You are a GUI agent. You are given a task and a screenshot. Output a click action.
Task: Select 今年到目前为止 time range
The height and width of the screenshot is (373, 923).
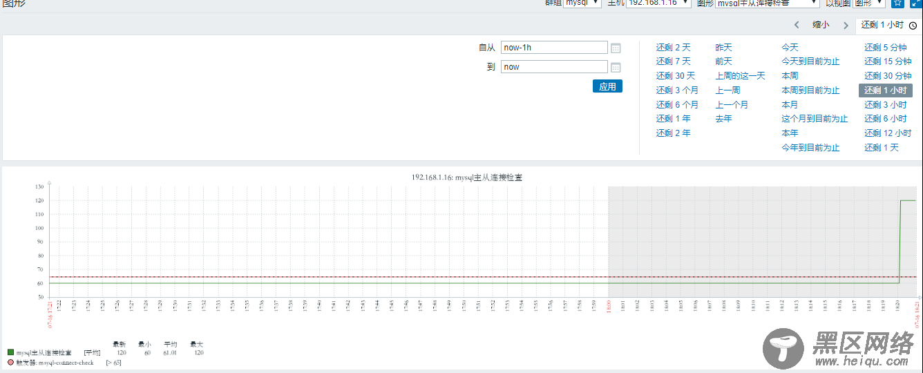(810, 148)
